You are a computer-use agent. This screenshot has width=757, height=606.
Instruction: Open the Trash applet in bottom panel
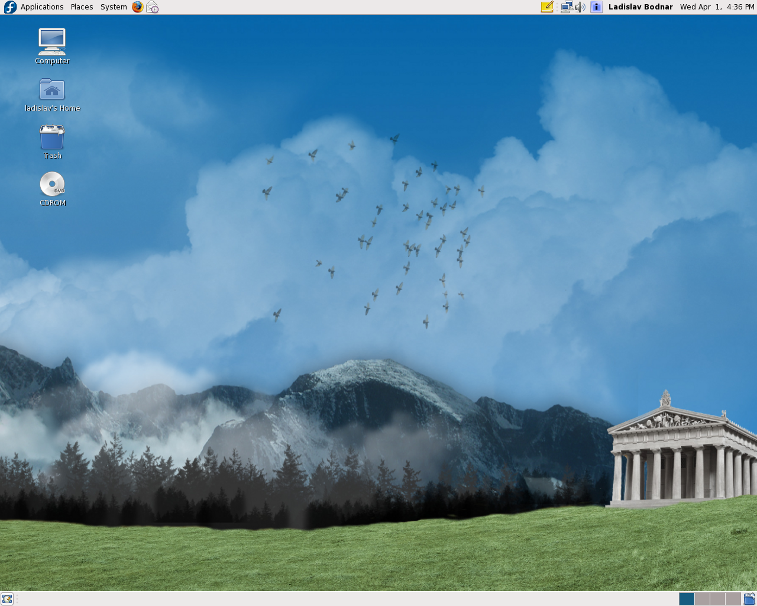749,599
